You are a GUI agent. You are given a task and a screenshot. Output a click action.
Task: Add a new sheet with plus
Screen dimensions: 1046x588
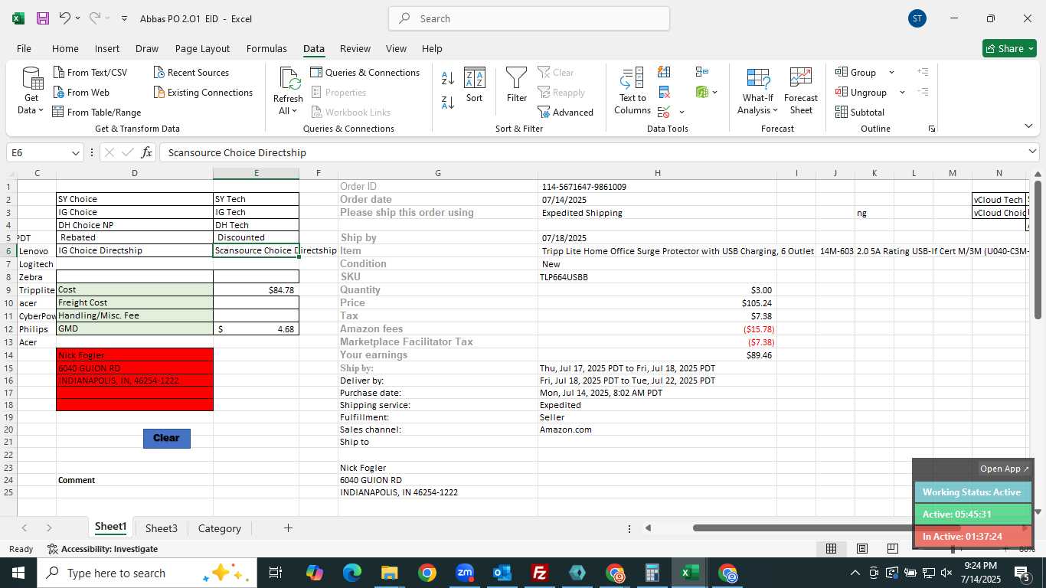288,528
